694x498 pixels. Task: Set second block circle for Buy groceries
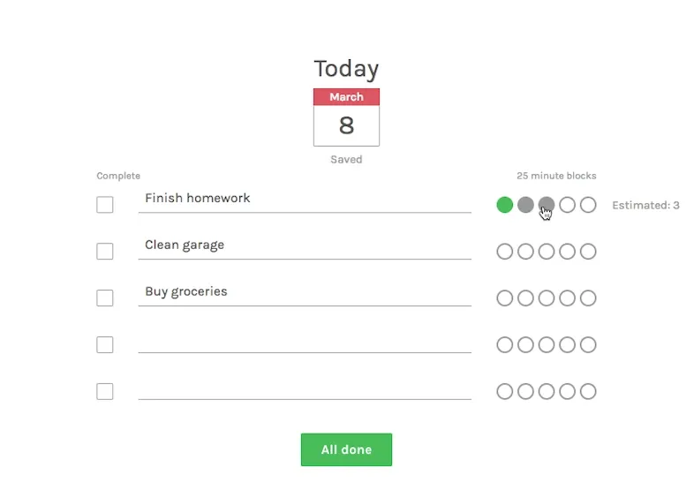coord(525,298)
